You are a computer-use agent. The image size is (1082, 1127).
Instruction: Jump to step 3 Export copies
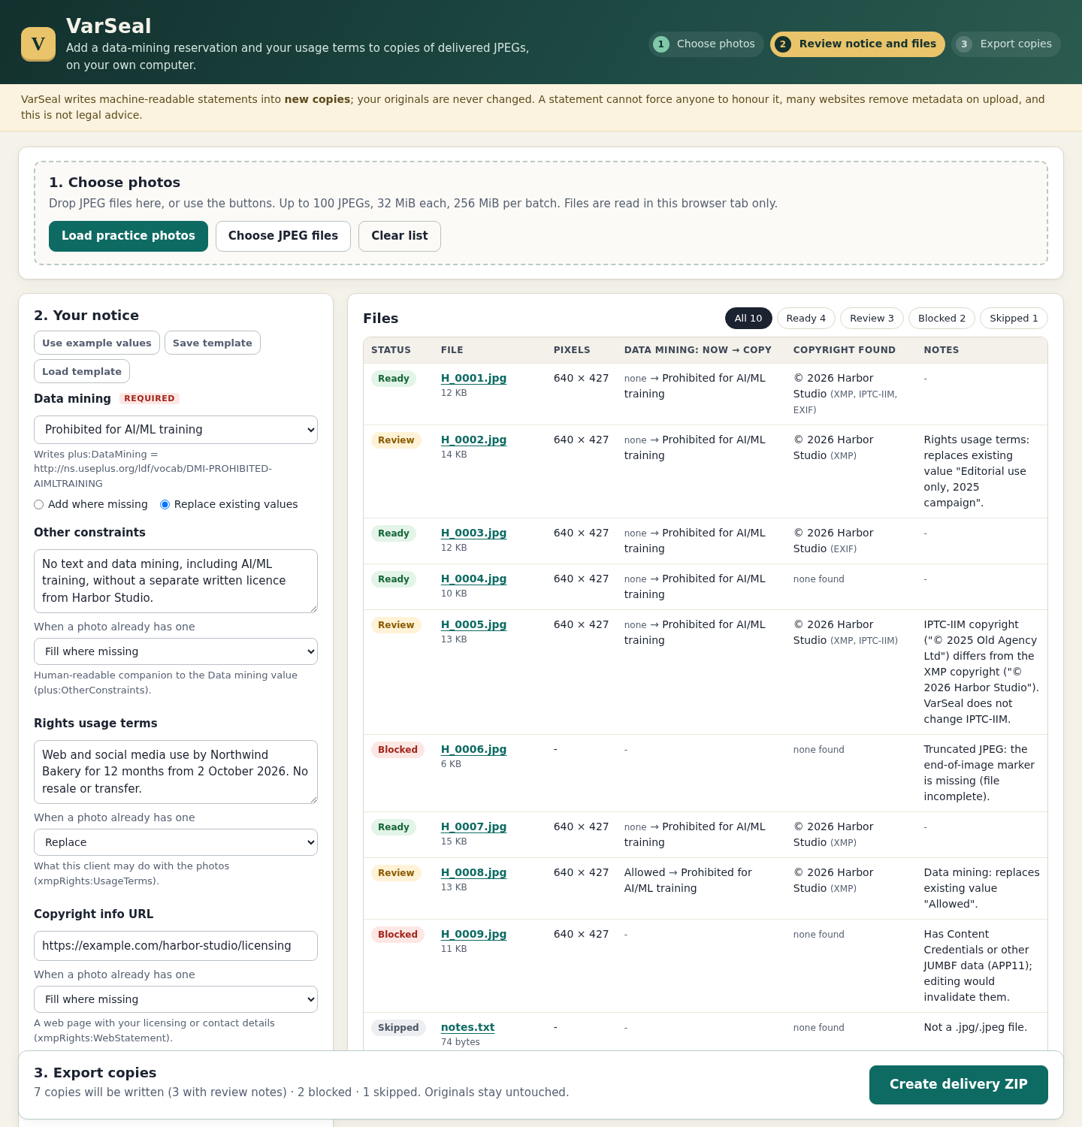pyautogui.click(x=1006, y=44)
